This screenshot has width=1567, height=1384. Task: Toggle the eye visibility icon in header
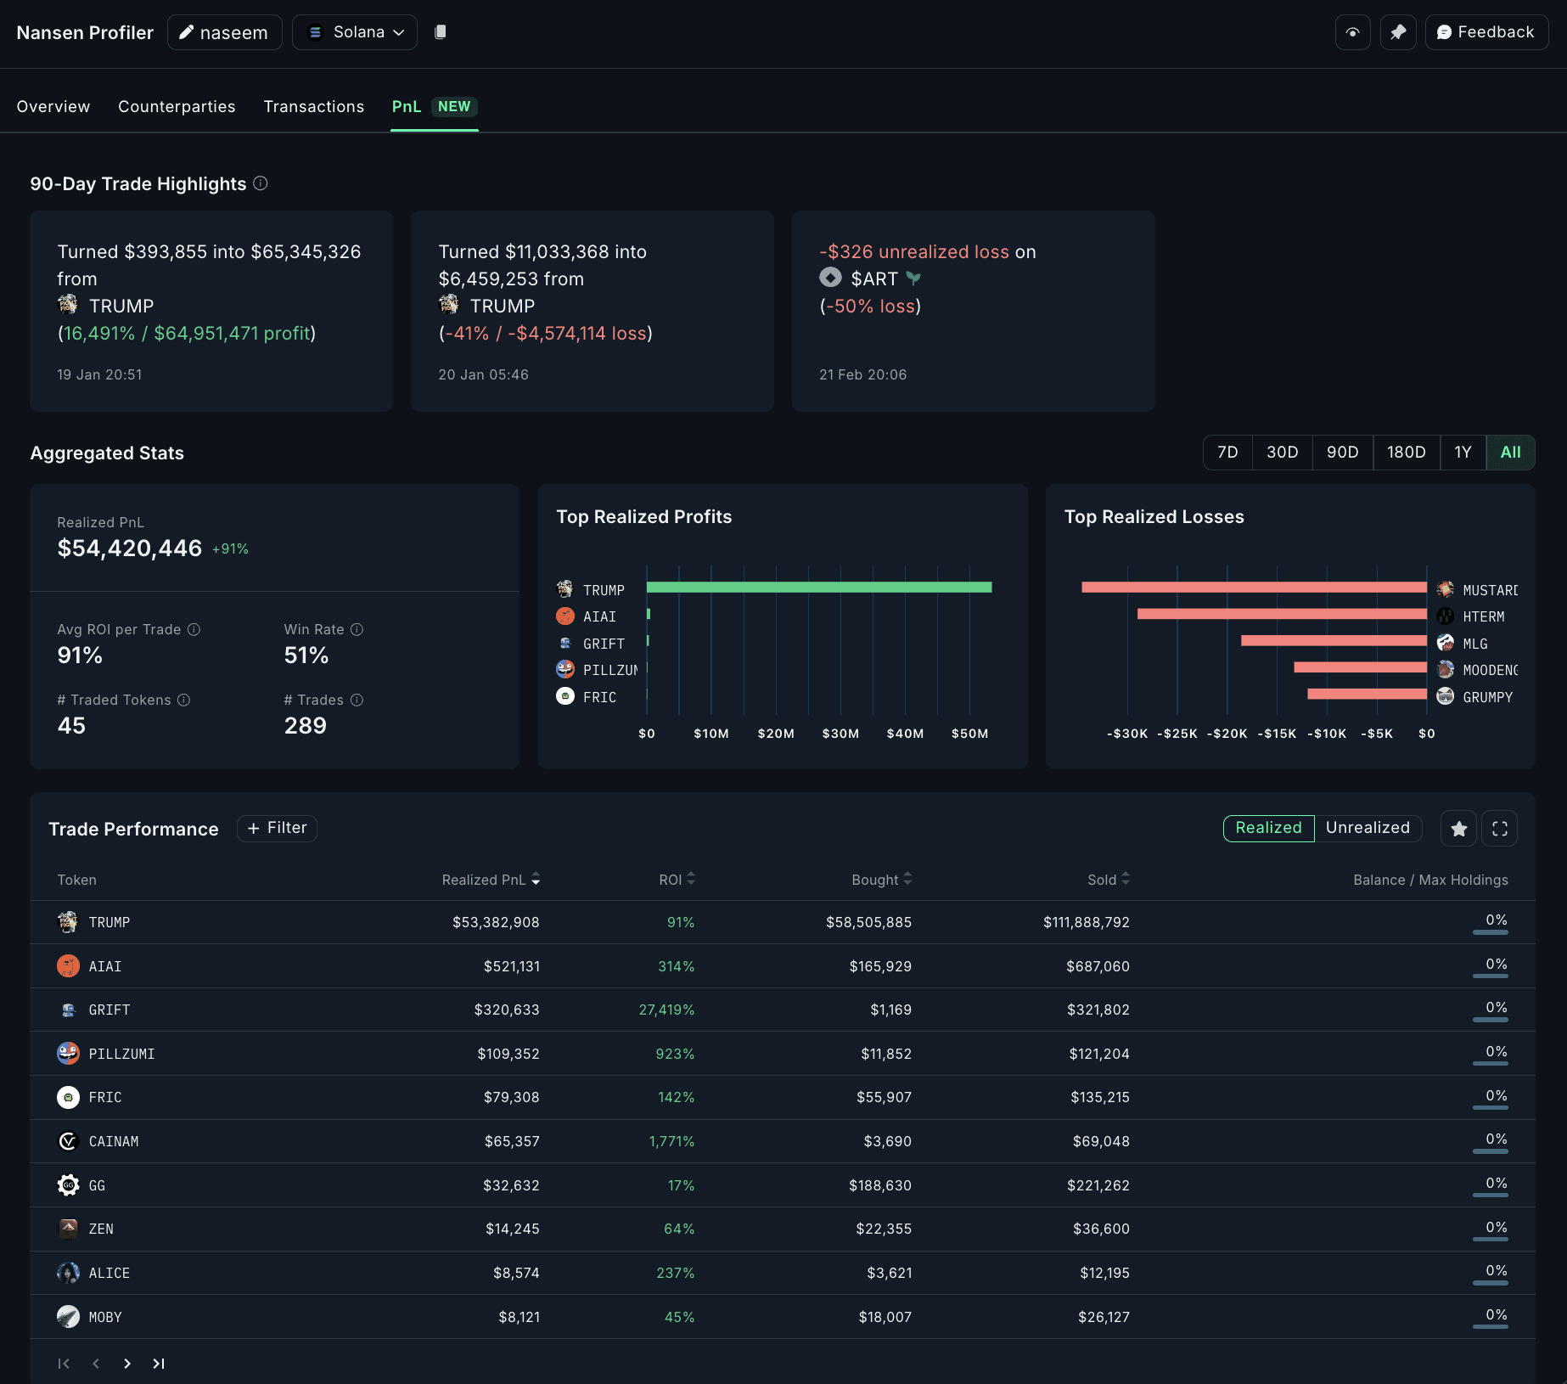[1352, 32]
